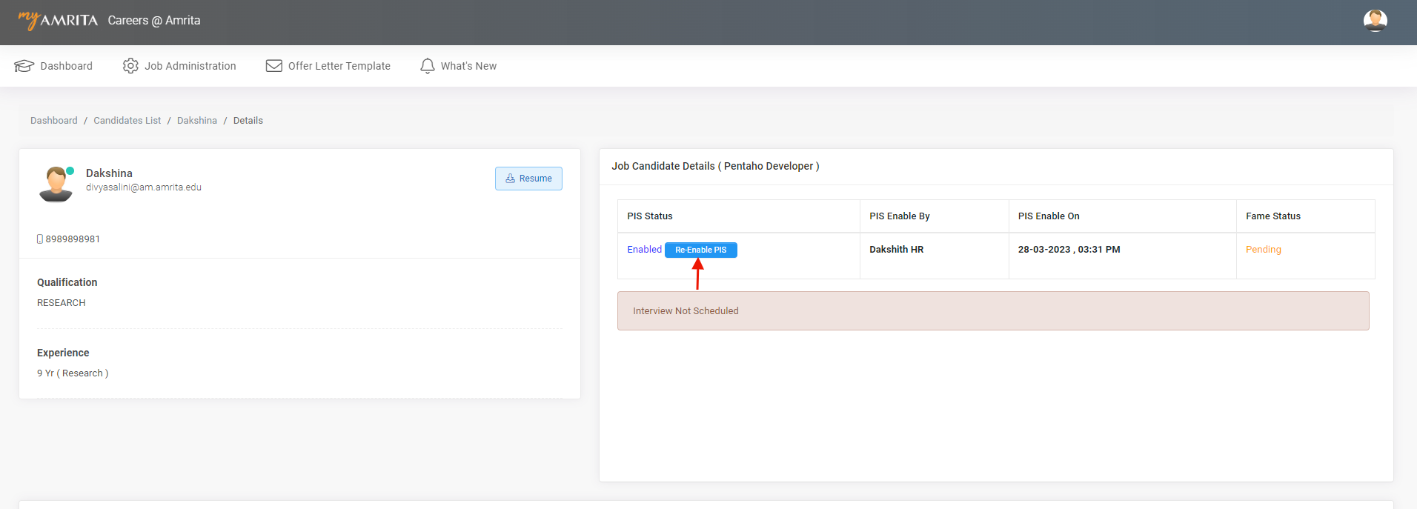The width and height of the screenshot is (1417, 509).
Task: Click the Dakshina breadcrumb link
Action: pyautogui.click(x=197, y=121)
